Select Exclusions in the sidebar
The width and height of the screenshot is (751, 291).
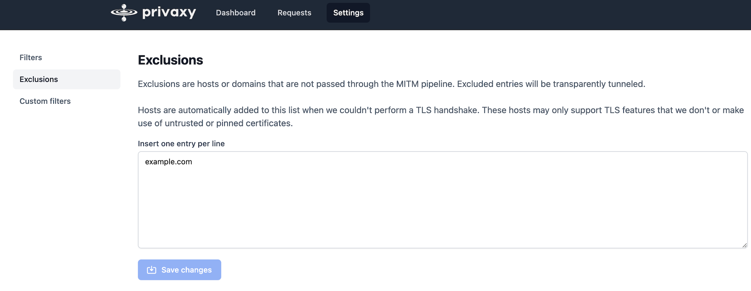click(x=67, y=79)
